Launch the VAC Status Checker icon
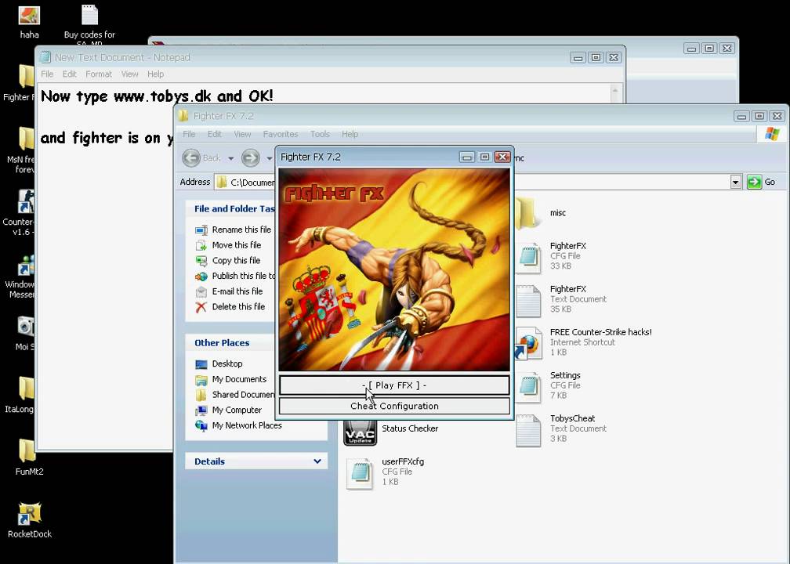Image resolution: width=790 pixels, height=564 pixels. (360, 433)
